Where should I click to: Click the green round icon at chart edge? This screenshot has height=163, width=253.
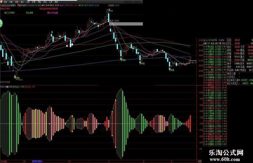(x=1, y=23)
